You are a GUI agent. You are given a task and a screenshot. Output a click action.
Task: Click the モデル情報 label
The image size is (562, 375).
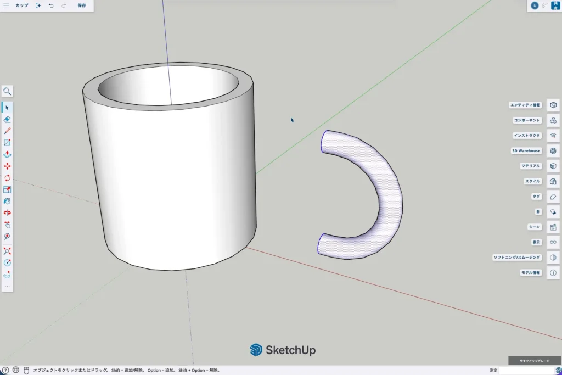tap(531, 272)
